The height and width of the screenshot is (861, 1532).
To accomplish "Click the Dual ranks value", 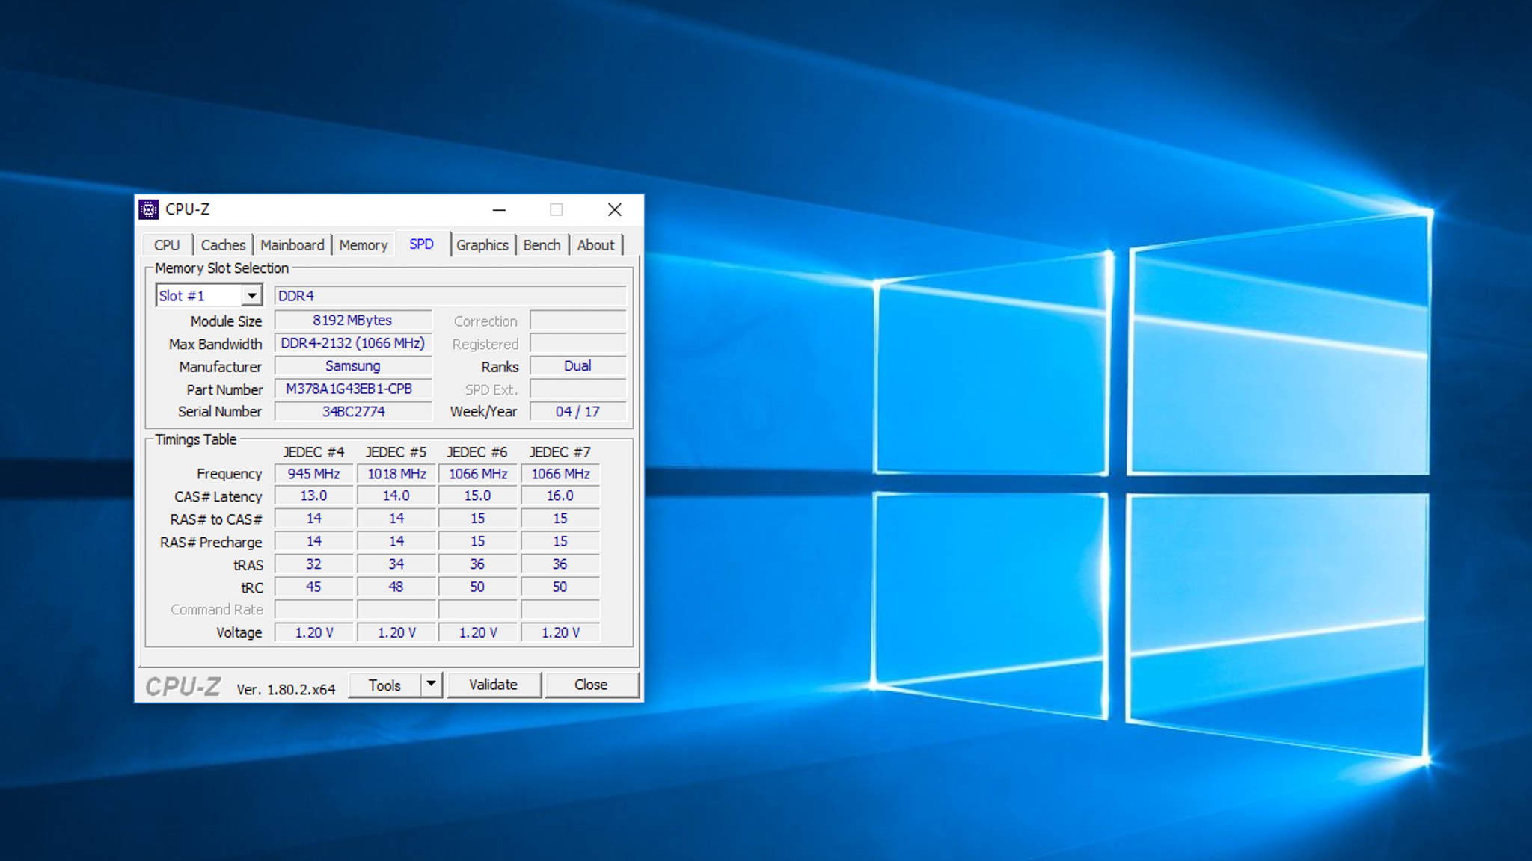I will pyautogui.click(x=577, y=366).
